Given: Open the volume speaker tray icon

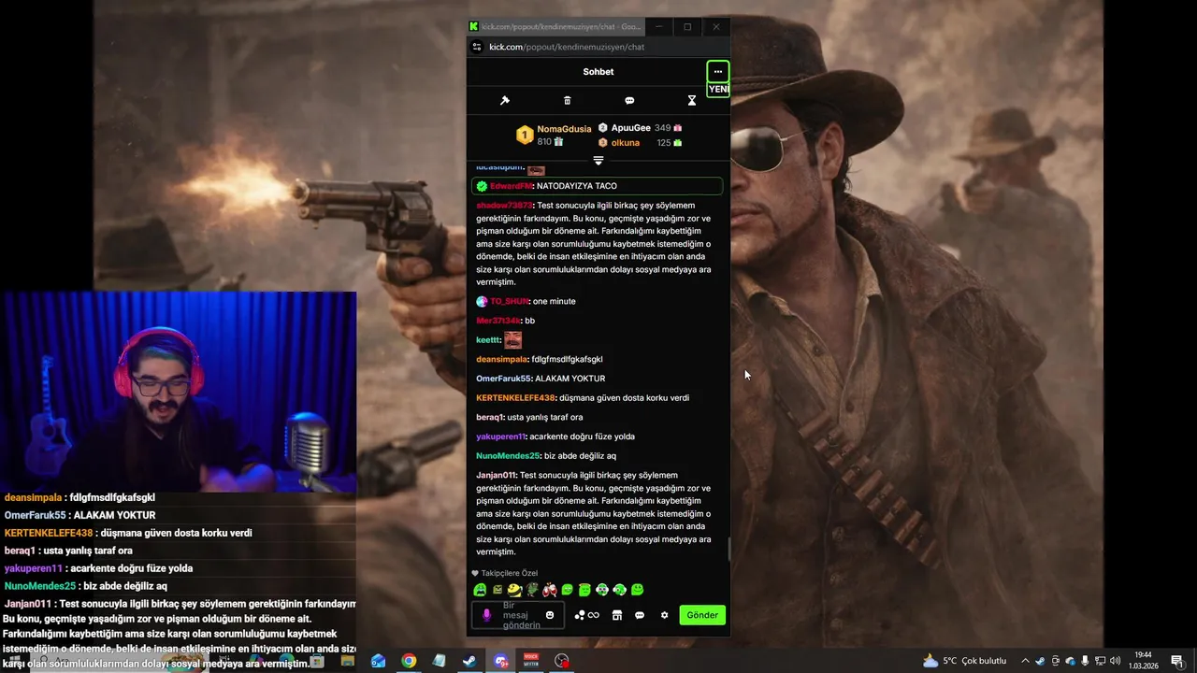Looking at the screenshot, I should click(x=1115, y=661).
